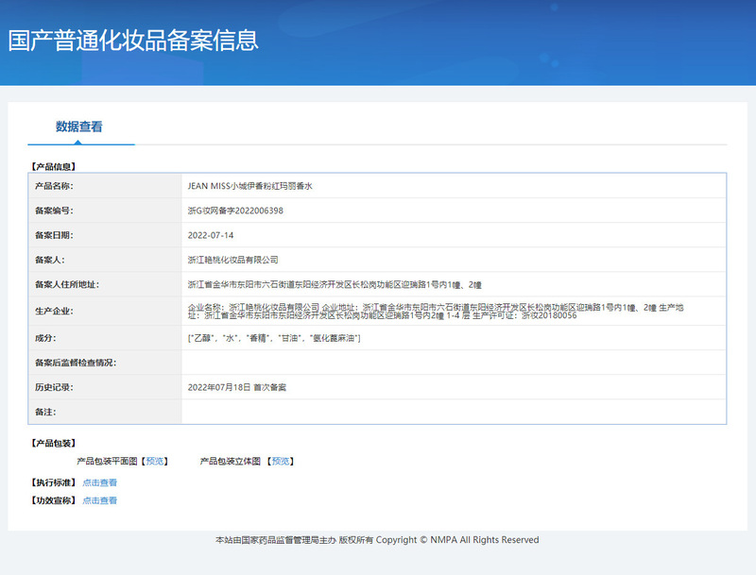Select the 生产企业 details text
This screenshot has width=756, height=575.
(436, 311)
